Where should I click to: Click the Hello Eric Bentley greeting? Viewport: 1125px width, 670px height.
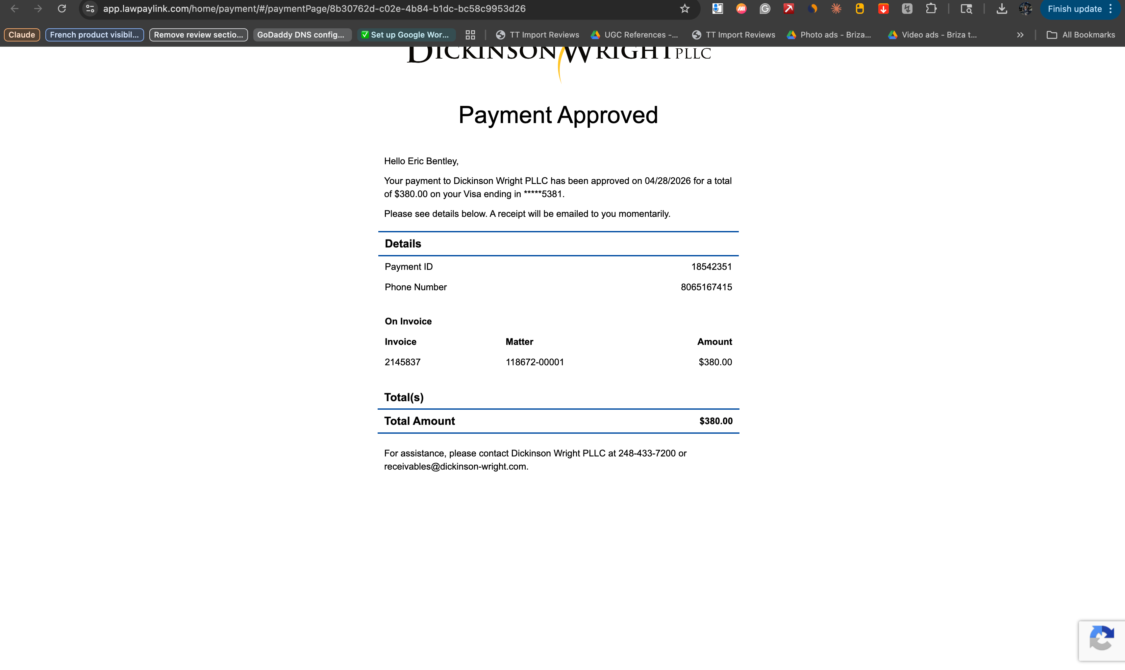pos(421,161)
